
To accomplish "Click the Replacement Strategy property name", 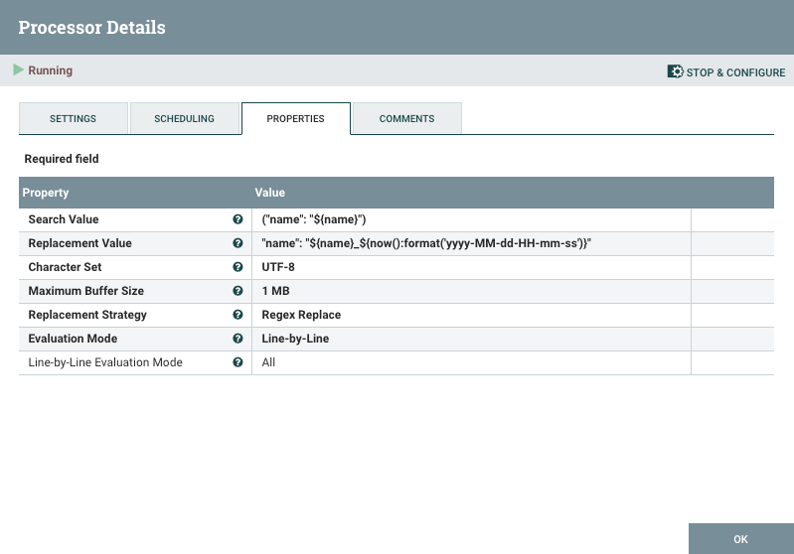I will [x=87, y=315].
